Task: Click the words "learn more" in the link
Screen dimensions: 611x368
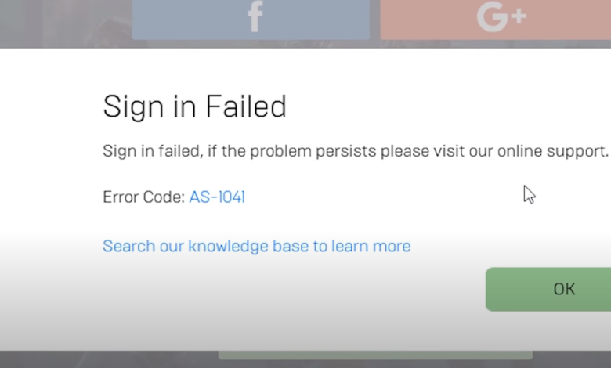Action: point(371,246)
